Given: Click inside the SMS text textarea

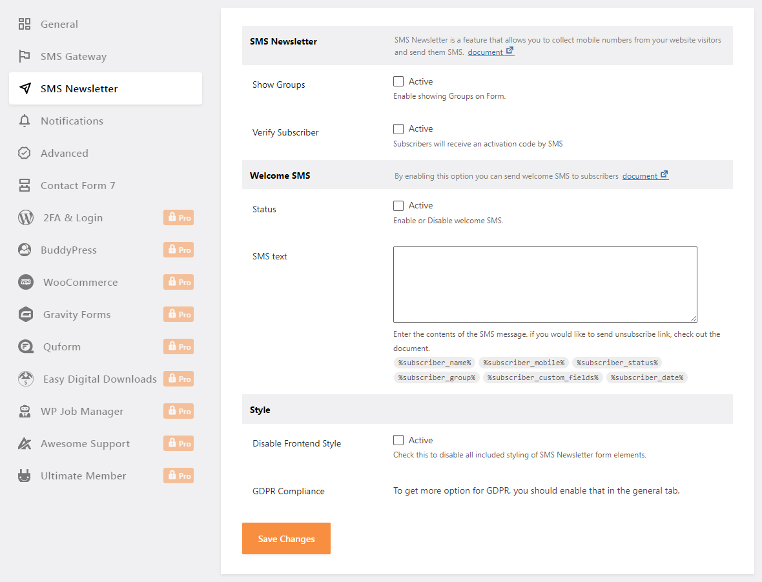Looking at the screenshot, I should click(x=545, y=284).
